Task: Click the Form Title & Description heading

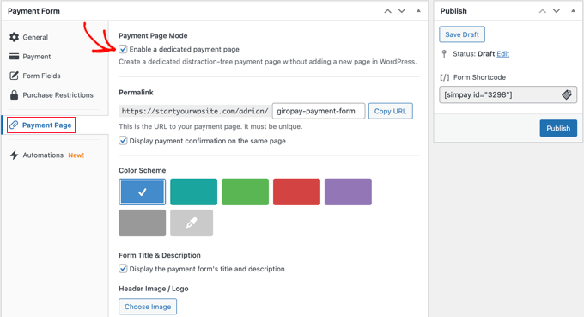Action: (x=160, y=255)
